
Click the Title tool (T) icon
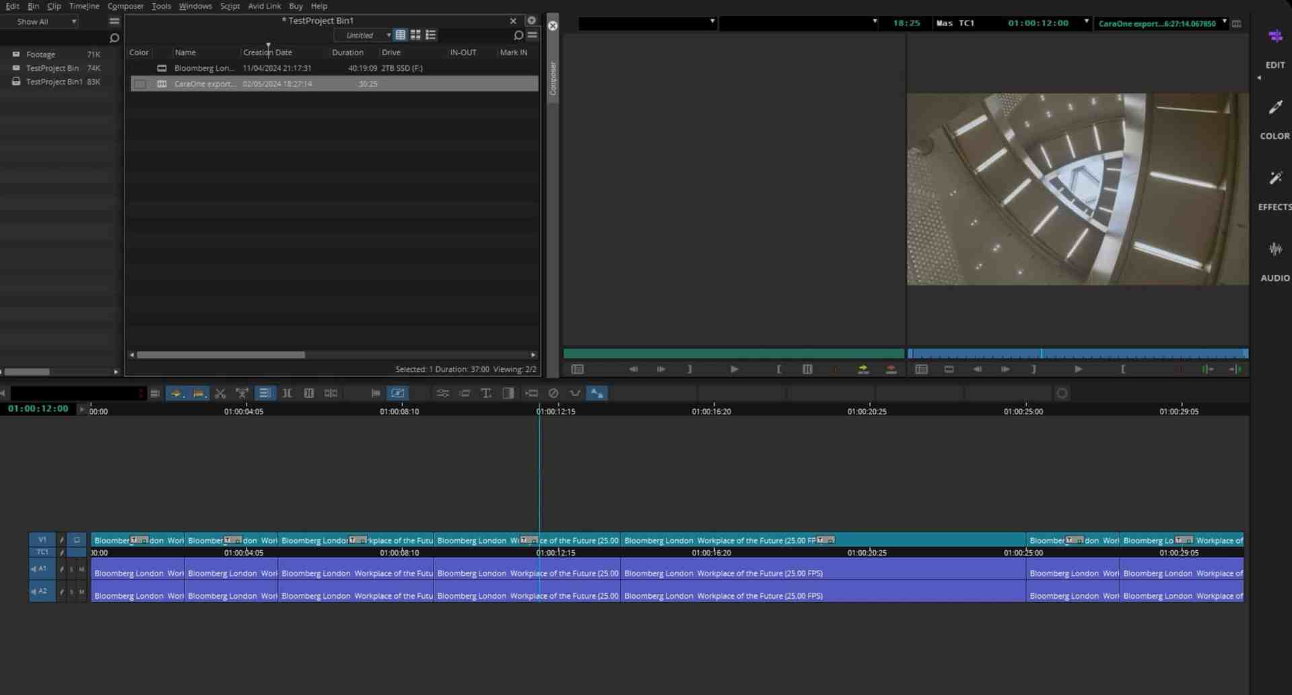486,393
